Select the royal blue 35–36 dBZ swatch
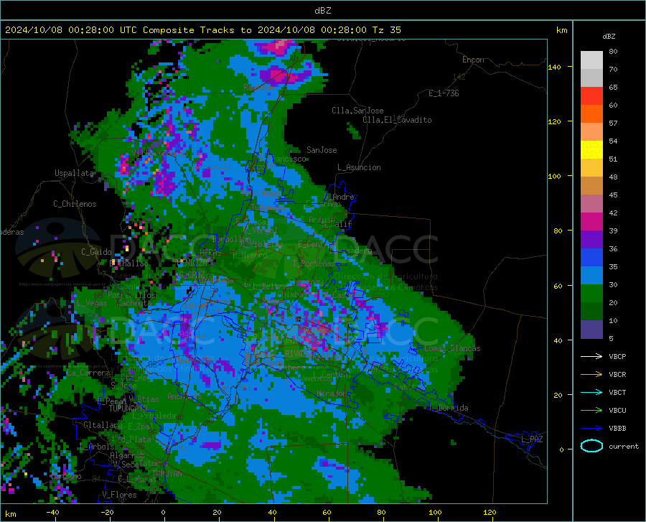The width and height of the screenshot is (646, 522). pyautogui.click(x=591, y=258)
